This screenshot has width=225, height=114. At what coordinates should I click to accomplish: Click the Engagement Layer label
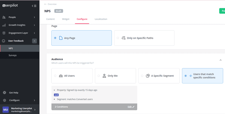click(18, 33)
